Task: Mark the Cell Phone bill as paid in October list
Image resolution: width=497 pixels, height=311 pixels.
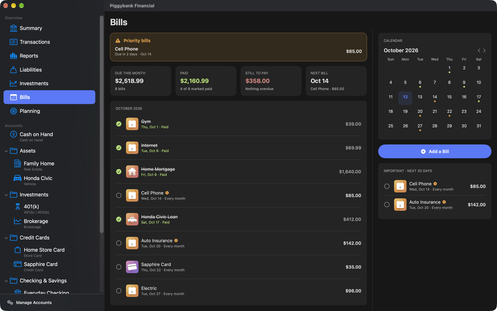Action: (119, 195)
